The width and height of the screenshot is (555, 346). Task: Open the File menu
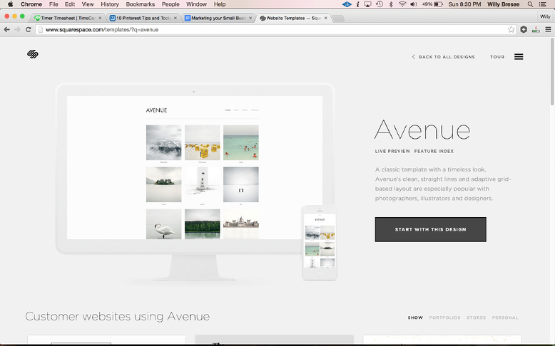pyautogui.click(x=54, y=4)
